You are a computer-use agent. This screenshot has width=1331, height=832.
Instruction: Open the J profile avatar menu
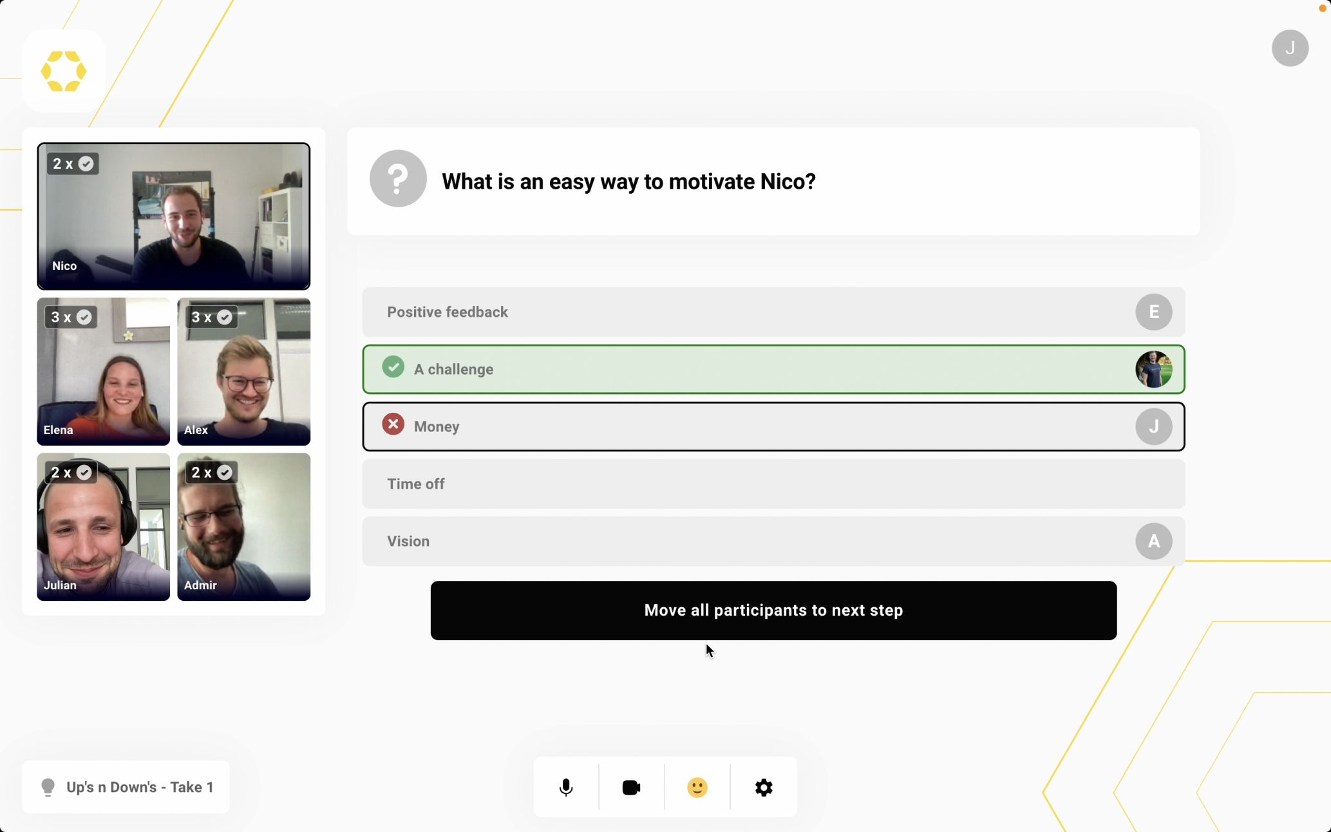click(1290, 48)
